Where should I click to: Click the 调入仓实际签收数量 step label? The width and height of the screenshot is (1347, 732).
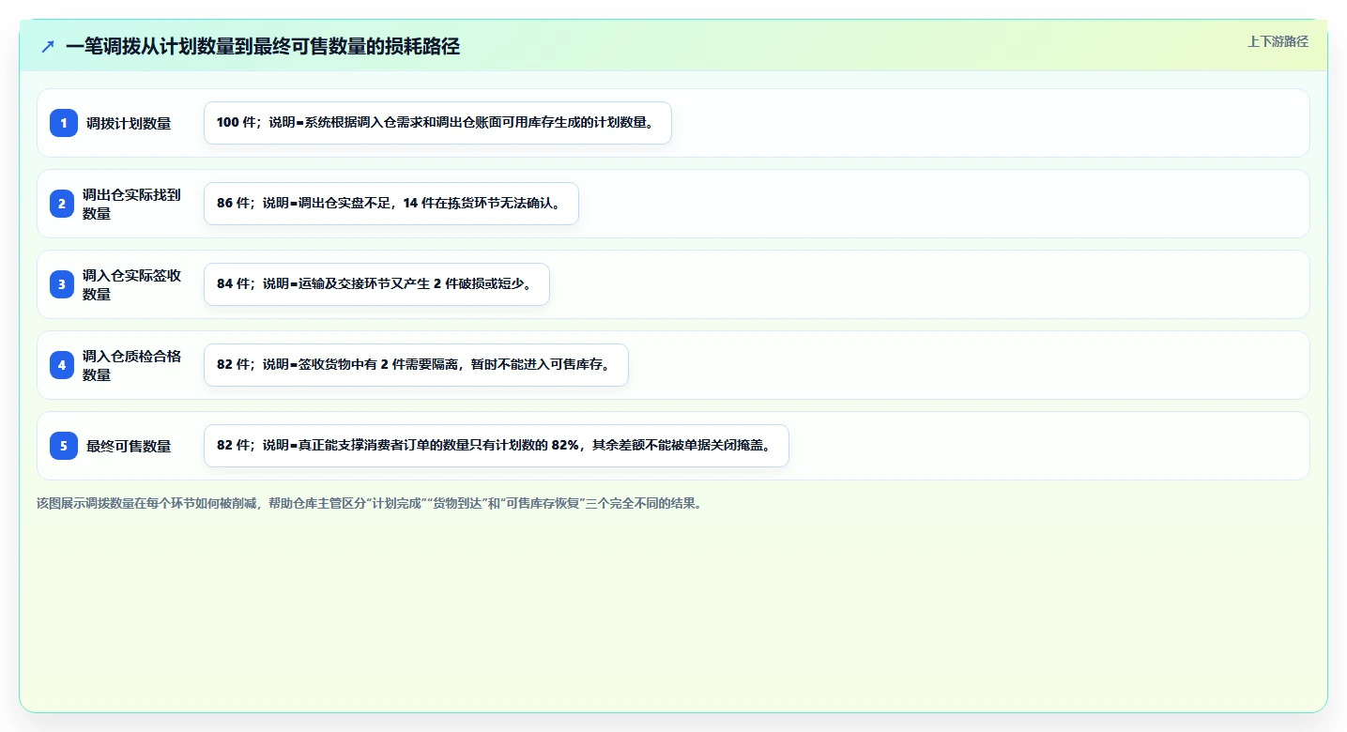[131, 284]
